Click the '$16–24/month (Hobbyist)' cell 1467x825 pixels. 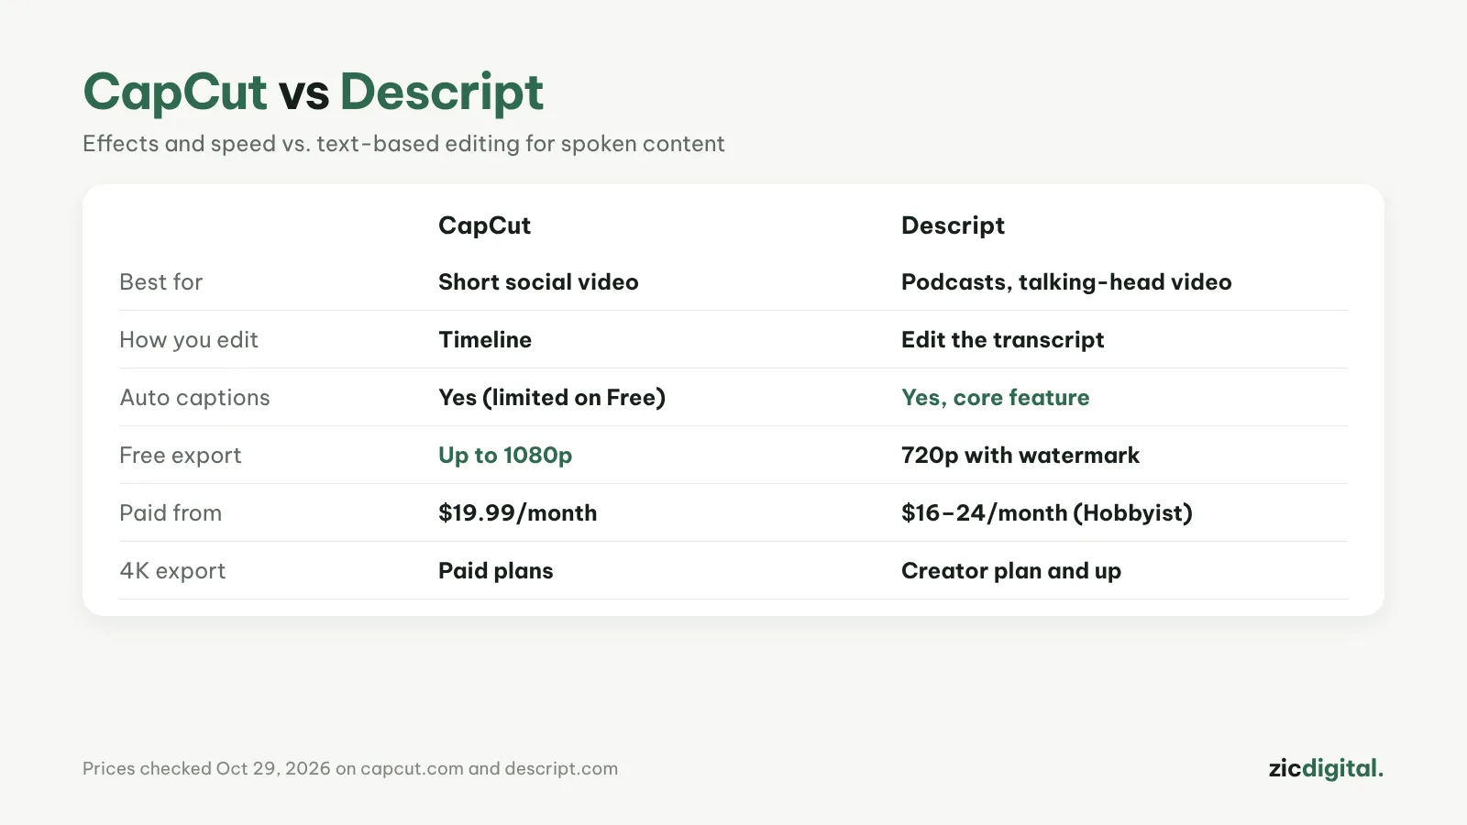(1047, 513)
